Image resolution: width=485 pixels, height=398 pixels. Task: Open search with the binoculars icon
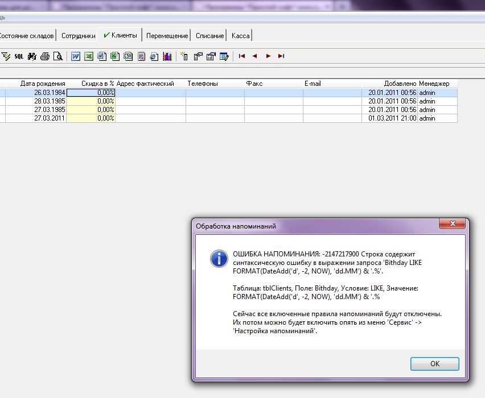coord(32,56)
